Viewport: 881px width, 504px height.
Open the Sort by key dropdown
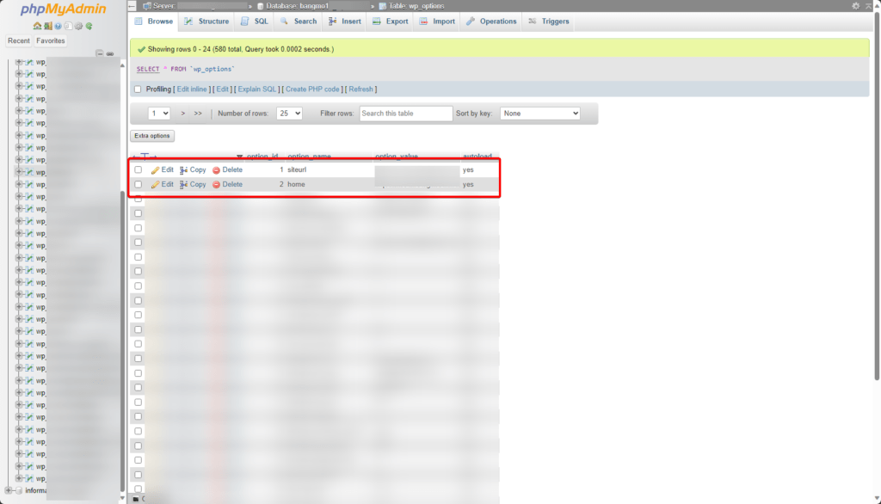pyautogui.click(x=540, y=114)
